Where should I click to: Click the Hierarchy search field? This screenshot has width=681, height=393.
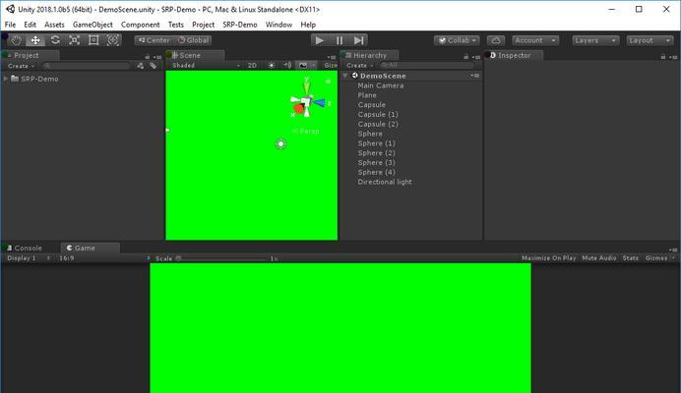[x=425, y=66]
